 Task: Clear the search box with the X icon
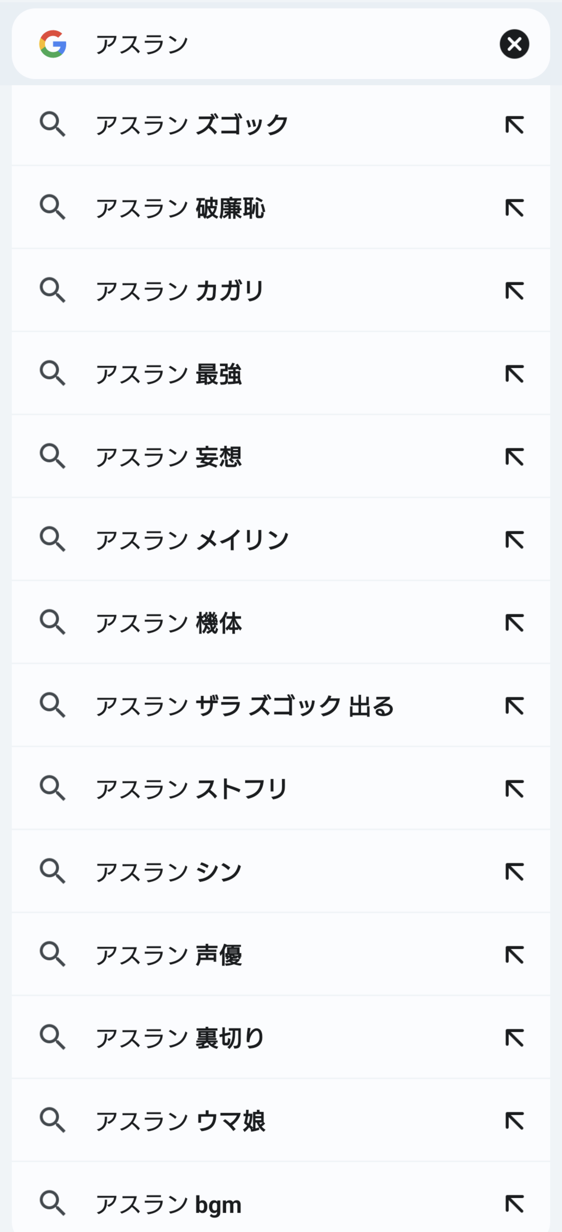(514, 44)
